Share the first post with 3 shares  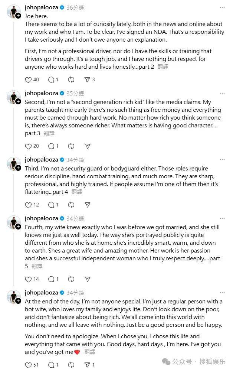[87, 79]
